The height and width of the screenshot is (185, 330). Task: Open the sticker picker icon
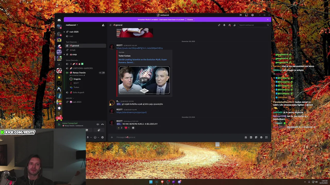(256, 137)
